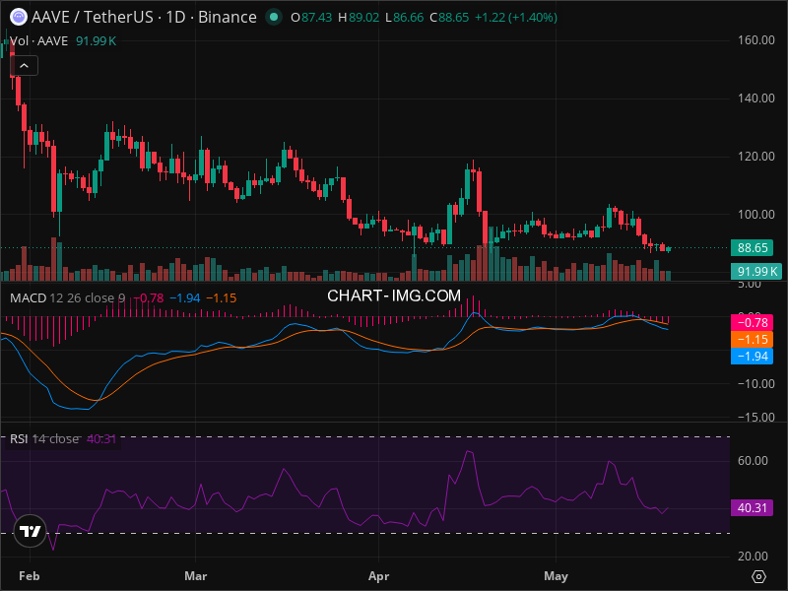
Task: Select the MACD 12 26 close 9 legend
Action: pos(67,298)
